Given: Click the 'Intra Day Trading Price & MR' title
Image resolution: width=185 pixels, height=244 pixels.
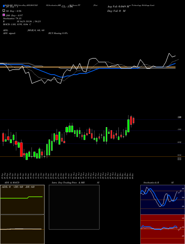Looking at the screenshot, I should pyautogui.click(x=68, y=183).
